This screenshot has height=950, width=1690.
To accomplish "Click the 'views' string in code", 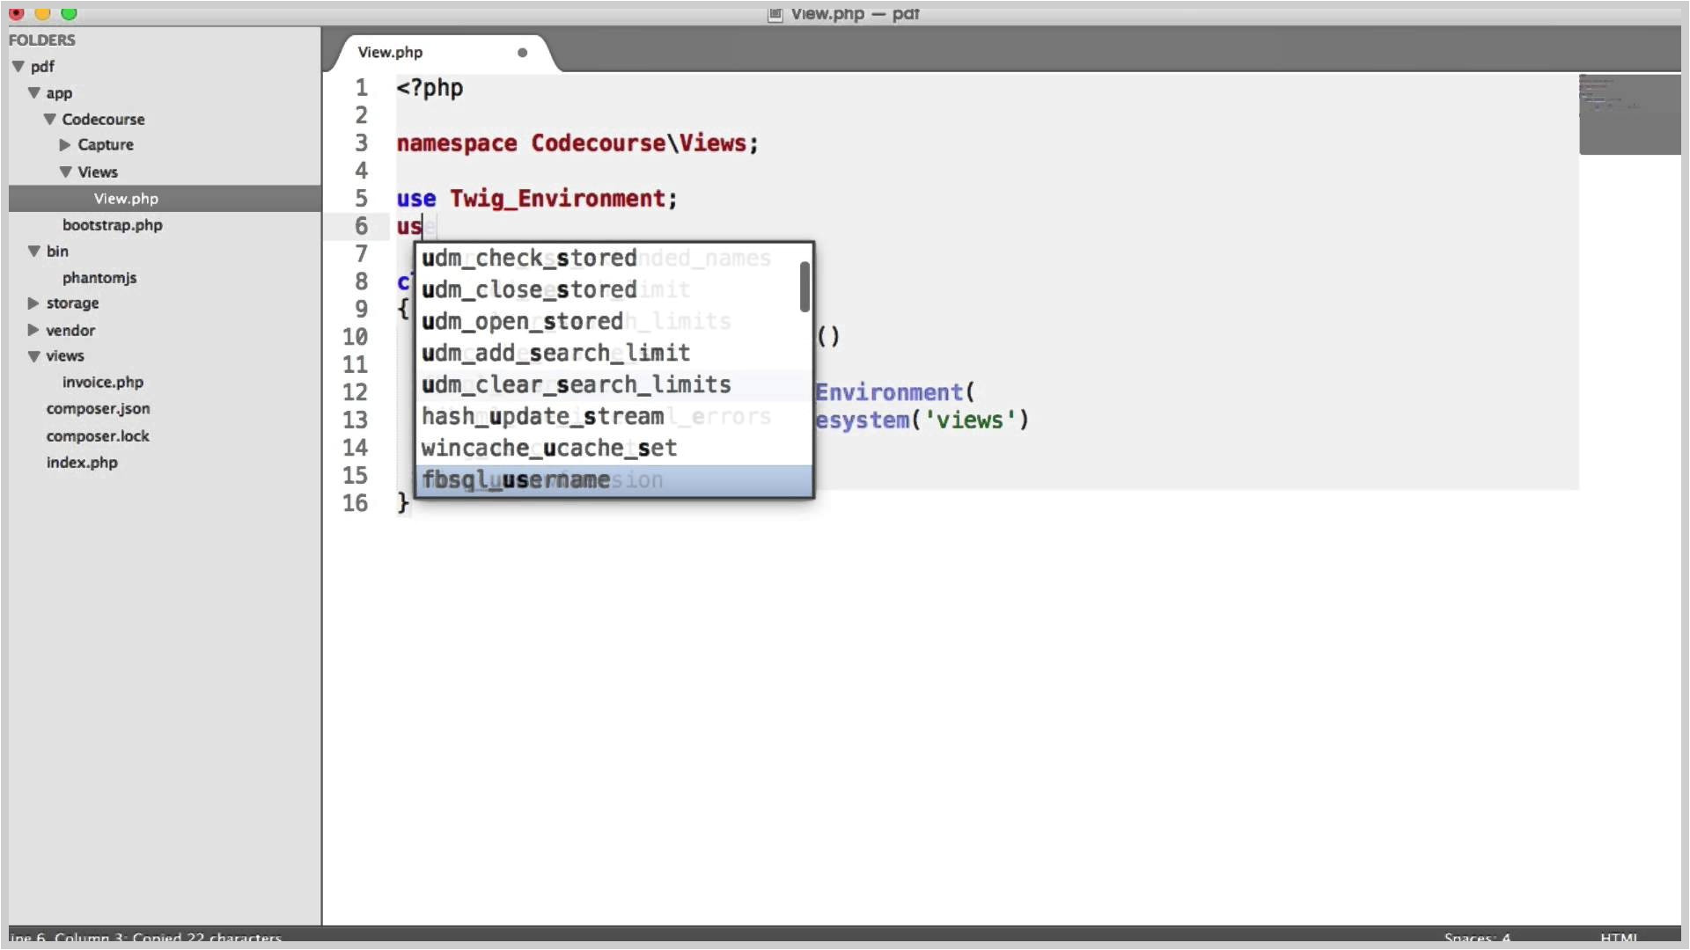I will point(969,420).
